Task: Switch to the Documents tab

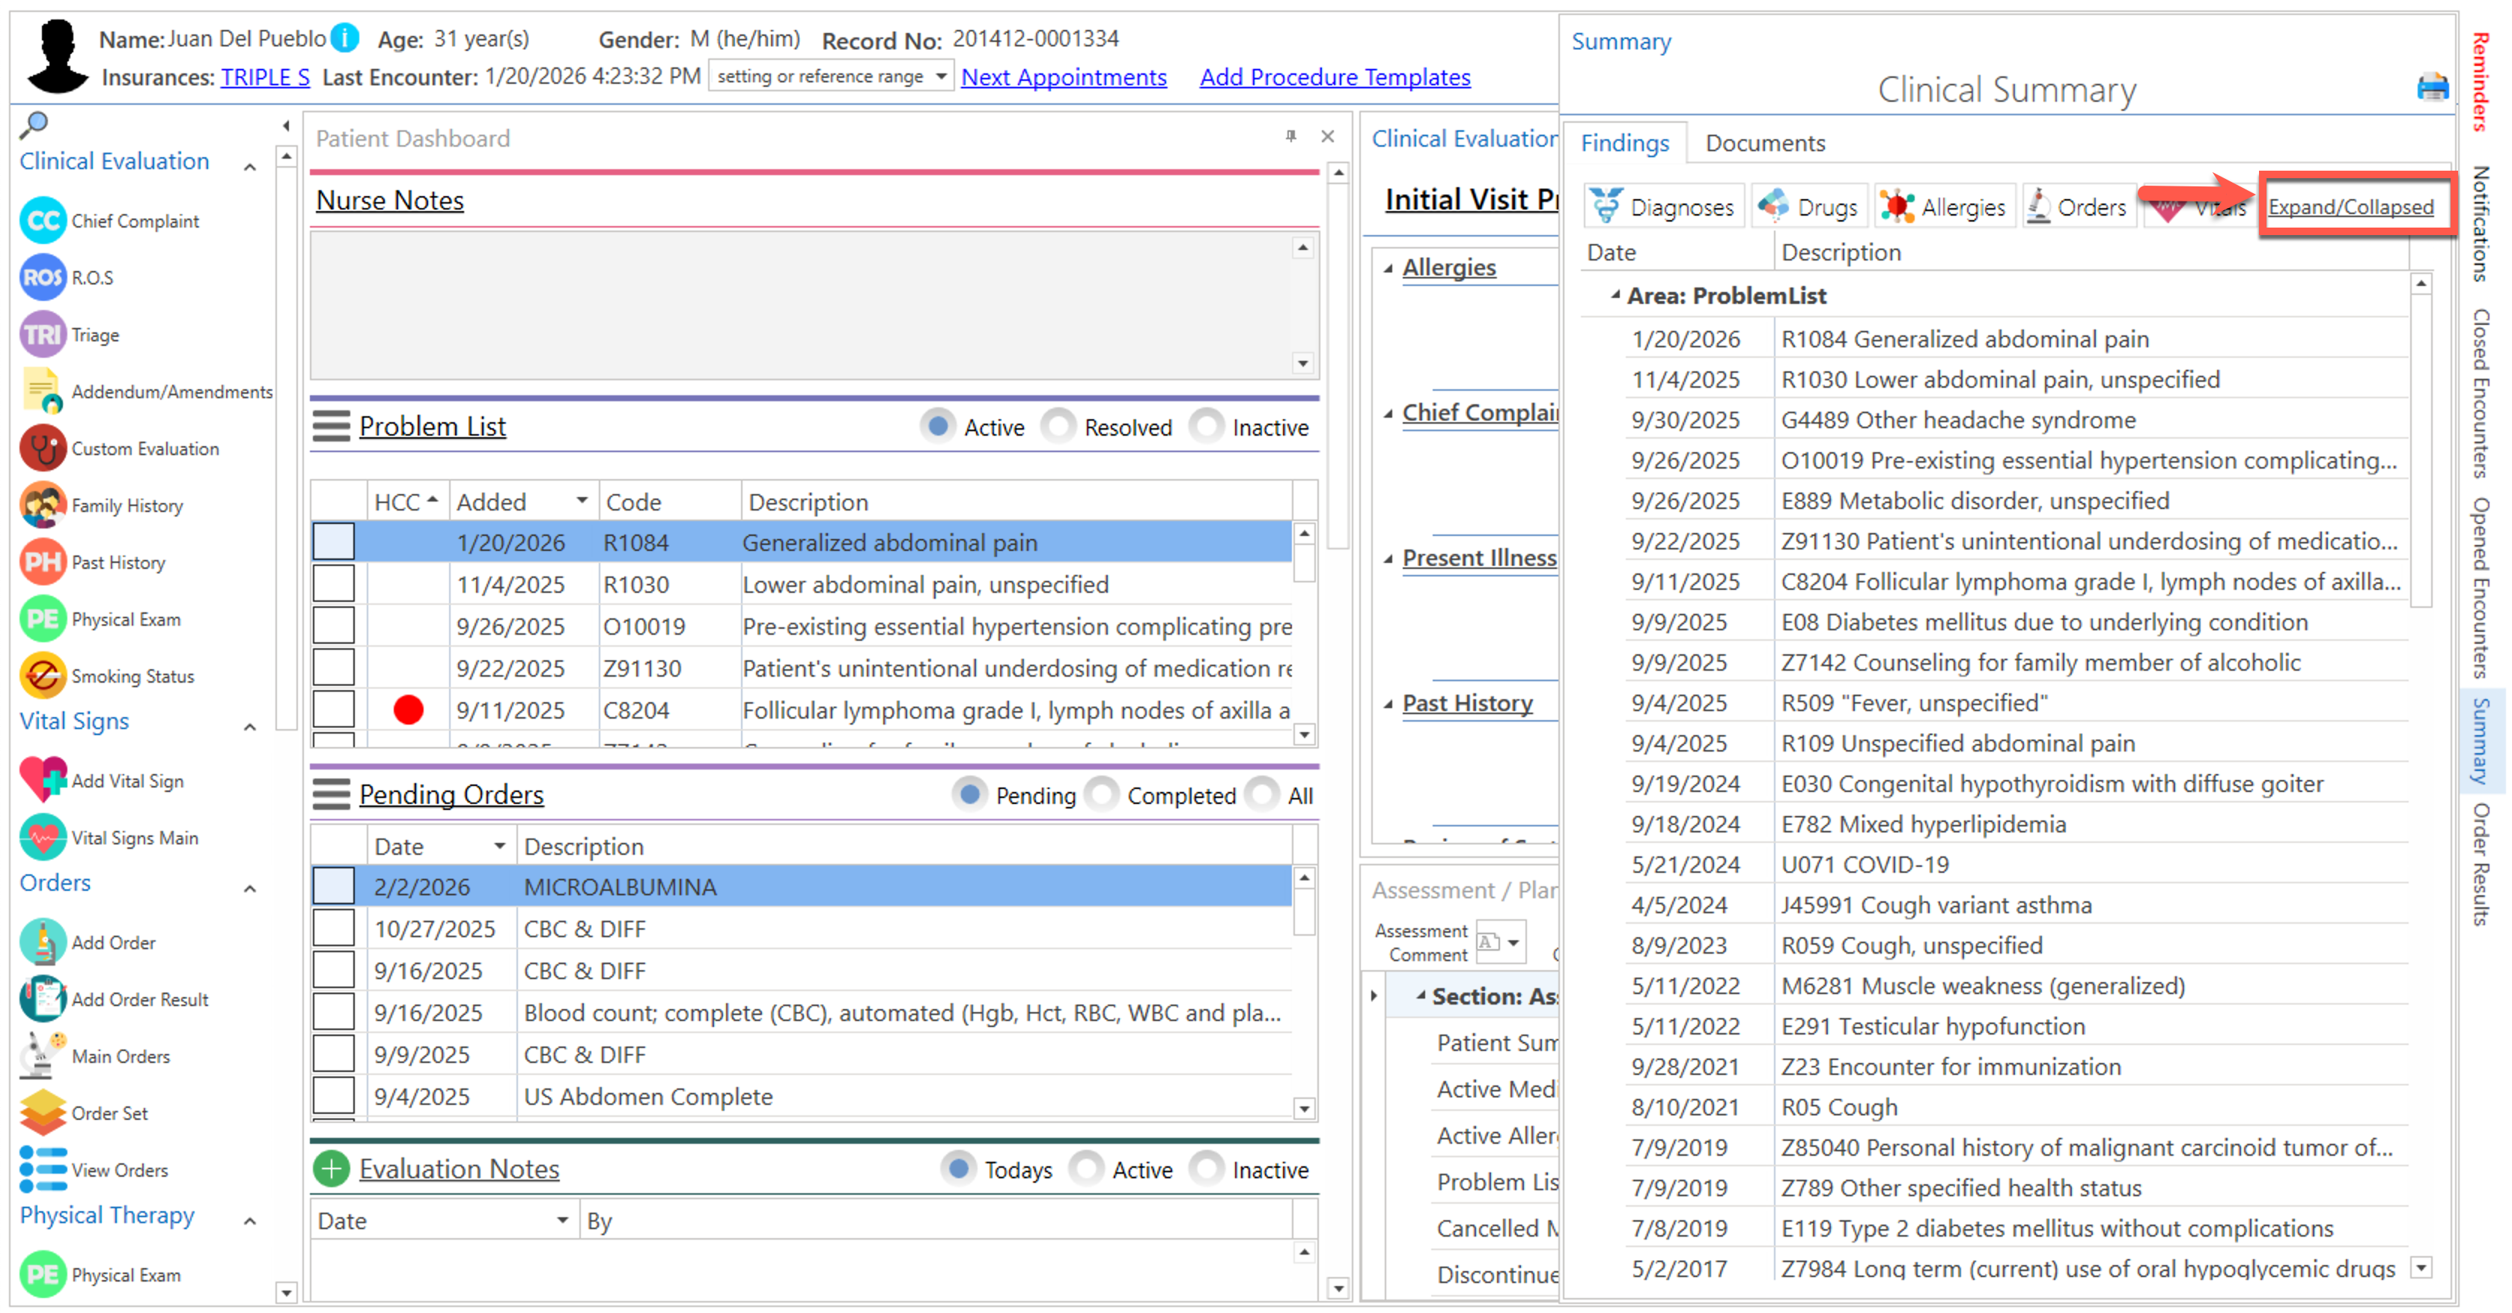Action: point(1764,144)
